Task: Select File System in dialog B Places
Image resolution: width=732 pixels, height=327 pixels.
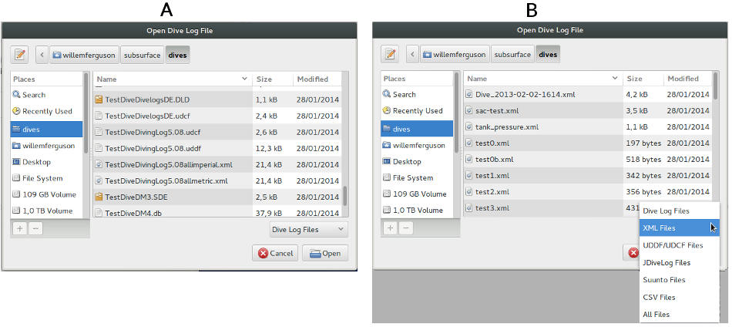Action: [417, 178]
